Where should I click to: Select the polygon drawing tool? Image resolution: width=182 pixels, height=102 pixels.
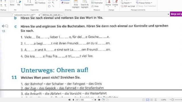(x=49, y=6)
